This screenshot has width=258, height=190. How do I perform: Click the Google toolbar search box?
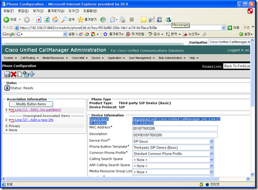42,34
